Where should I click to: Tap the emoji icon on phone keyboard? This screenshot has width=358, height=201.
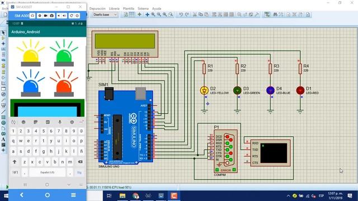(x=23, y=122)
